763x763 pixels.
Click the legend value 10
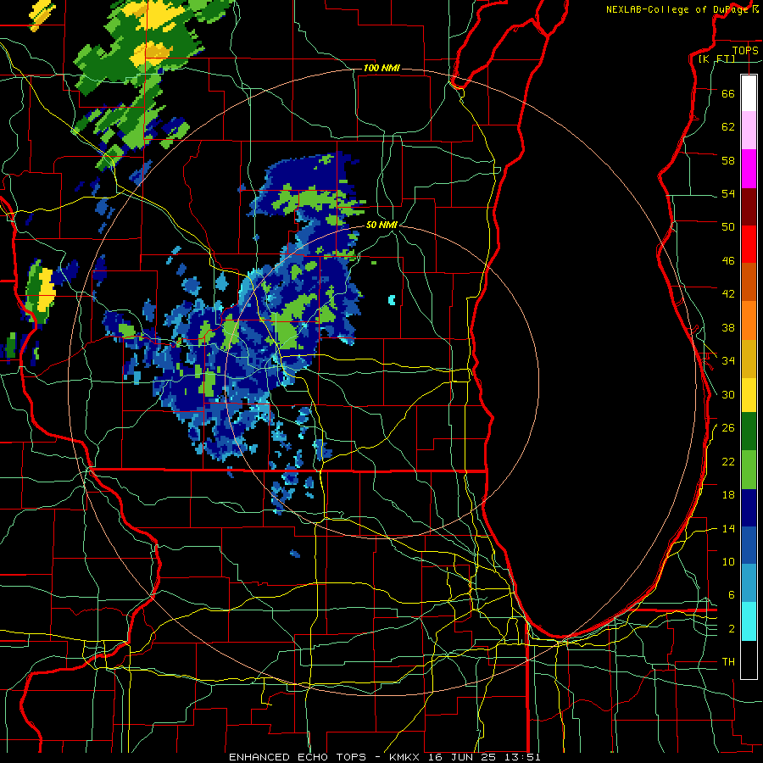click(x=728, y=561)
